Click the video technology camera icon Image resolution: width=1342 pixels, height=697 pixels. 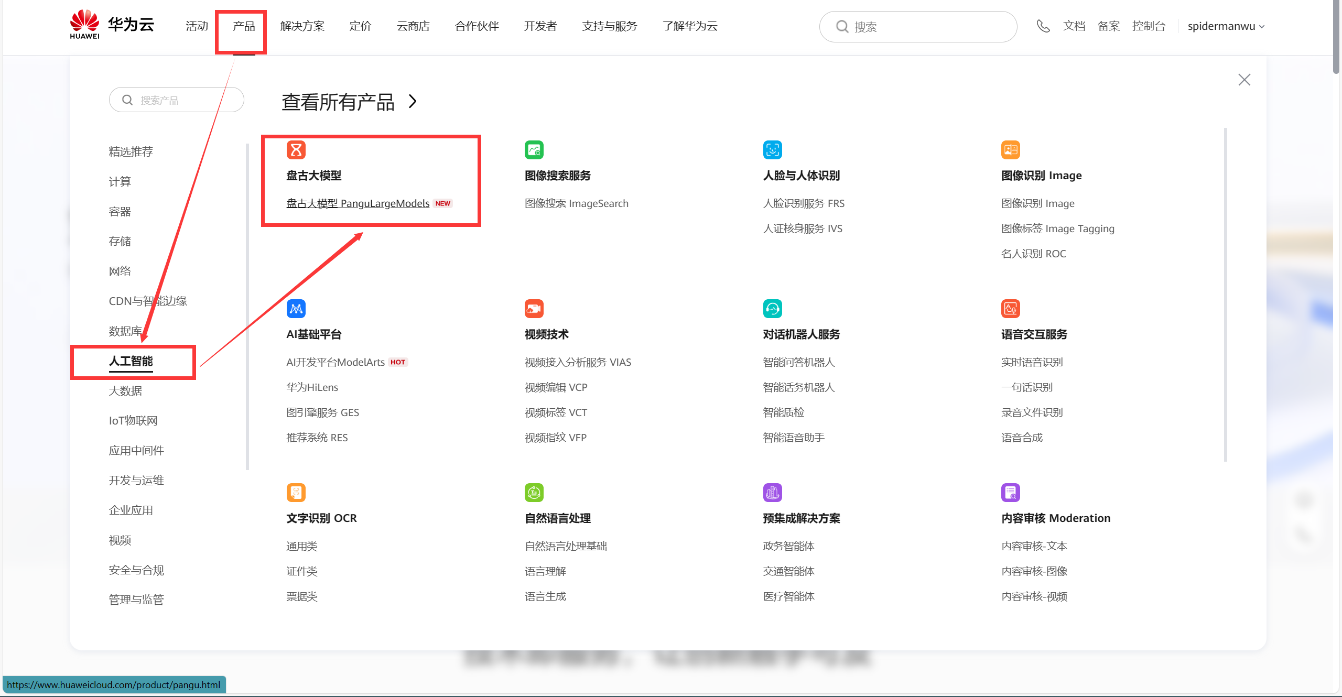pyautogui.click(x=534, y=309)
